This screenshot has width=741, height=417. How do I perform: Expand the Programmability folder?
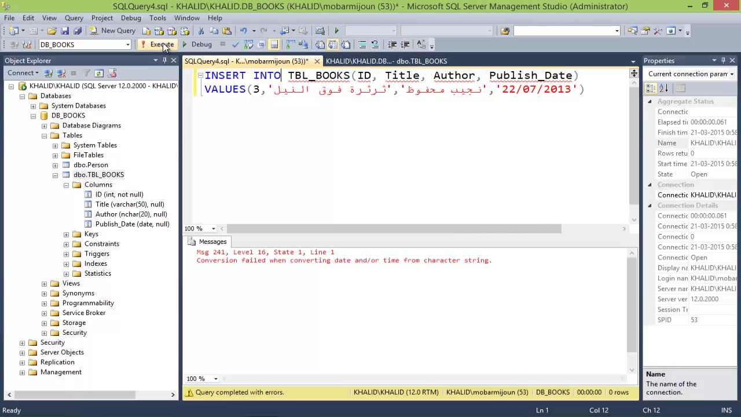[x=44, y=303]
